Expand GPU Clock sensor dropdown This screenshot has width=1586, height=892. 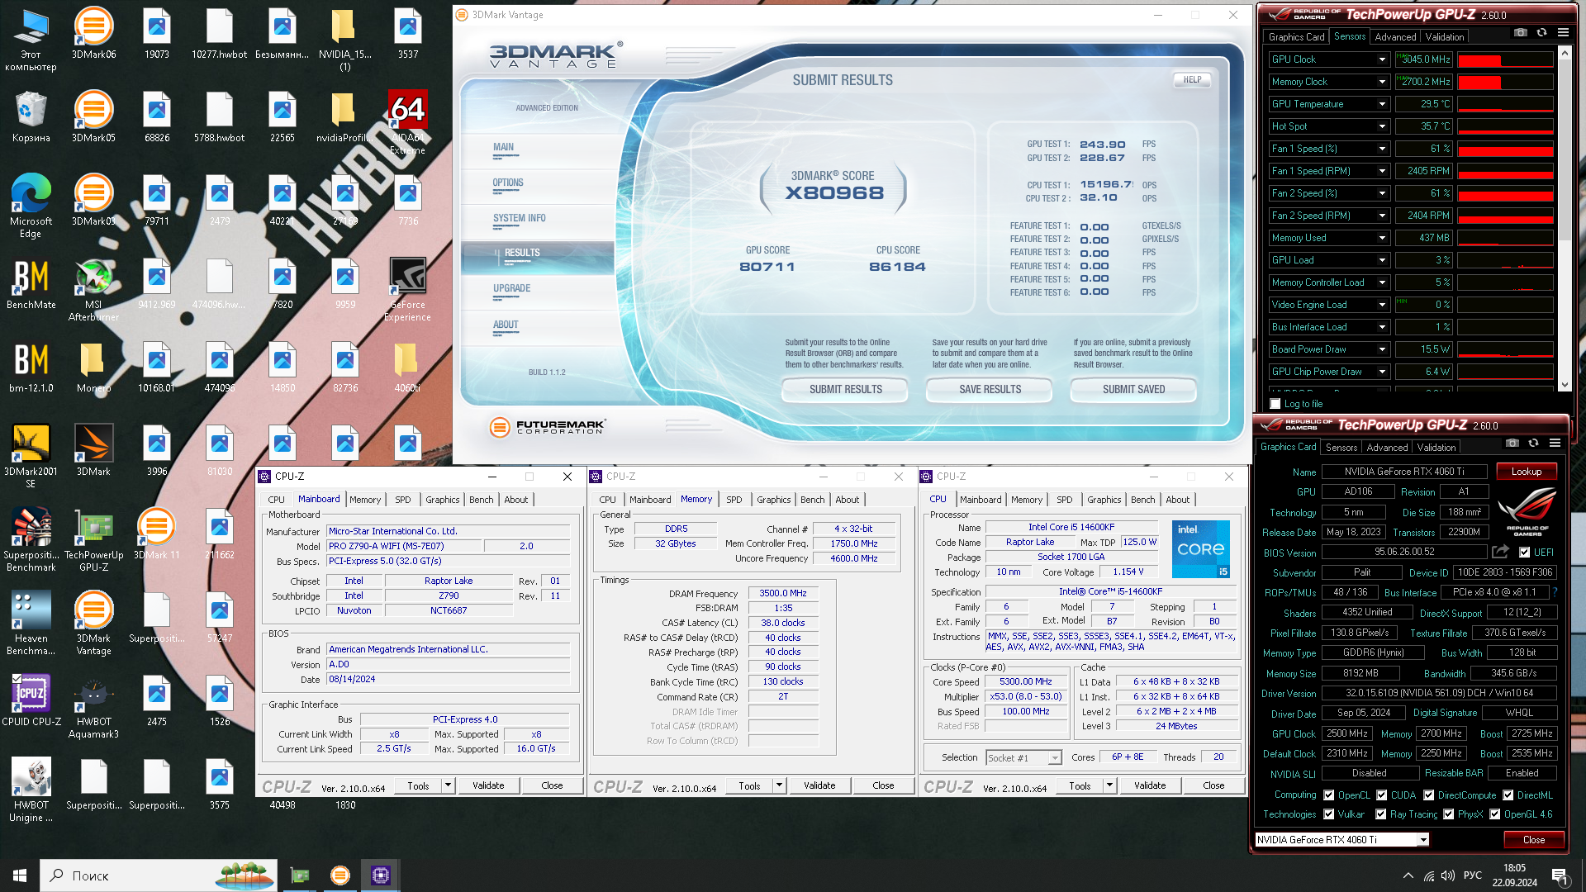[1382, 59]
